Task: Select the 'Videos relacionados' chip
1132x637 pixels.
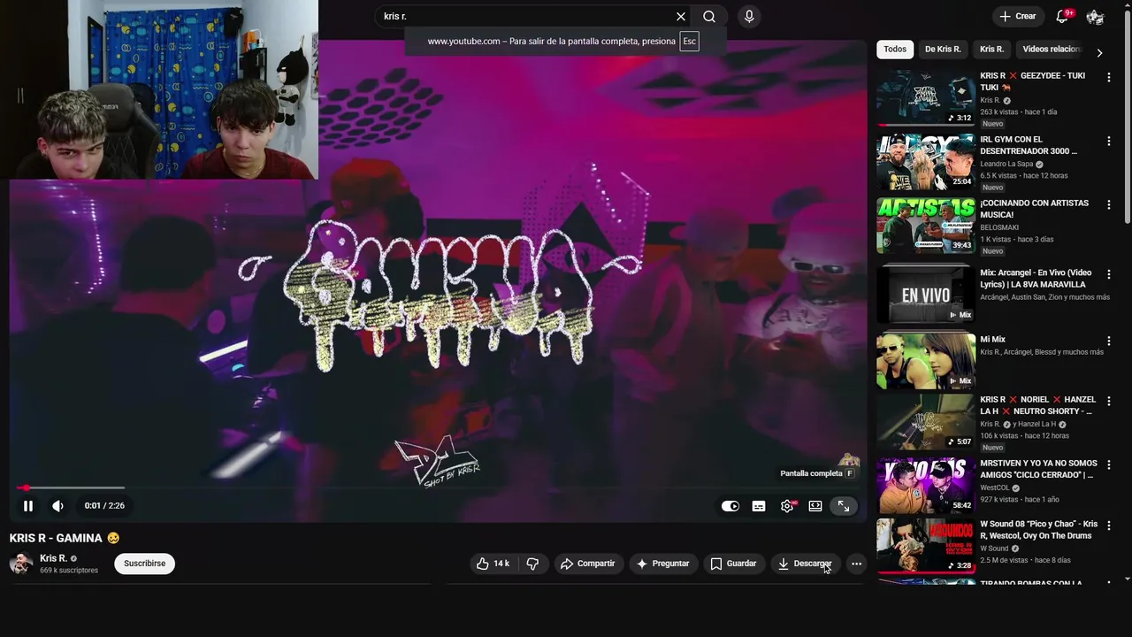Action: point(1052,50)
